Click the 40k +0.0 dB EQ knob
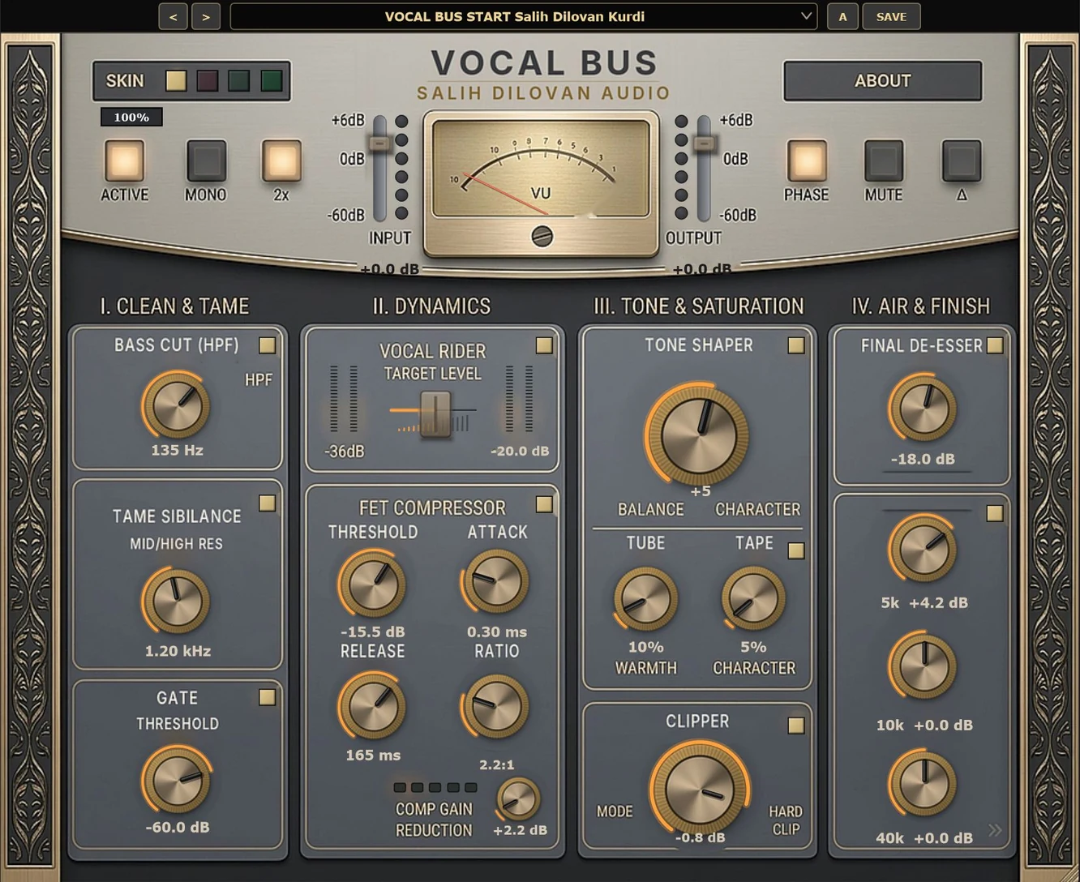Viewport: 1080px width, 882px height. tap(923, 784)
